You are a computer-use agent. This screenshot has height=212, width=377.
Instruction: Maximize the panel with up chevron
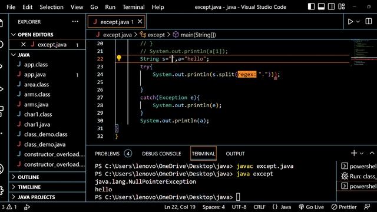tap(372, 153)
